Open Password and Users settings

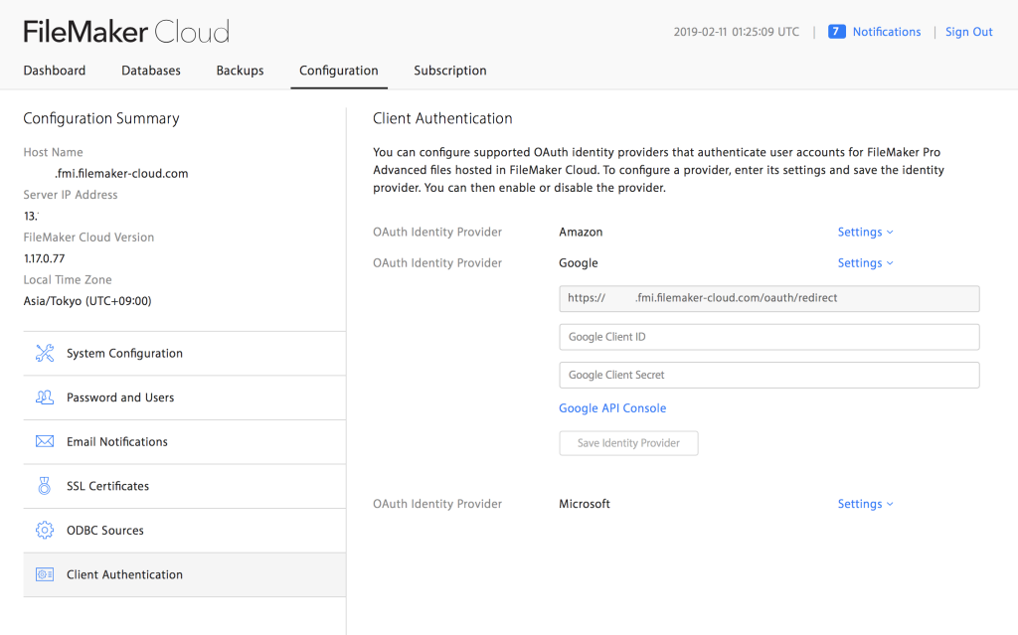[x=184, y=397]
